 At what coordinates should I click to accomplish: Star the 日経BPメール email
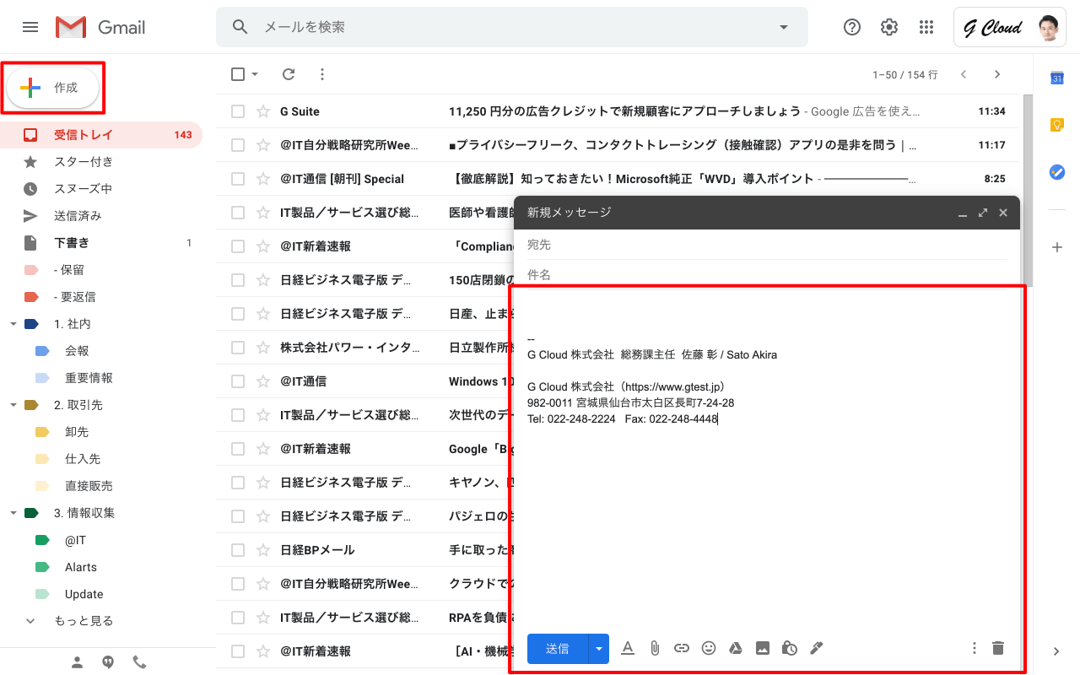(x=263, y=550)
